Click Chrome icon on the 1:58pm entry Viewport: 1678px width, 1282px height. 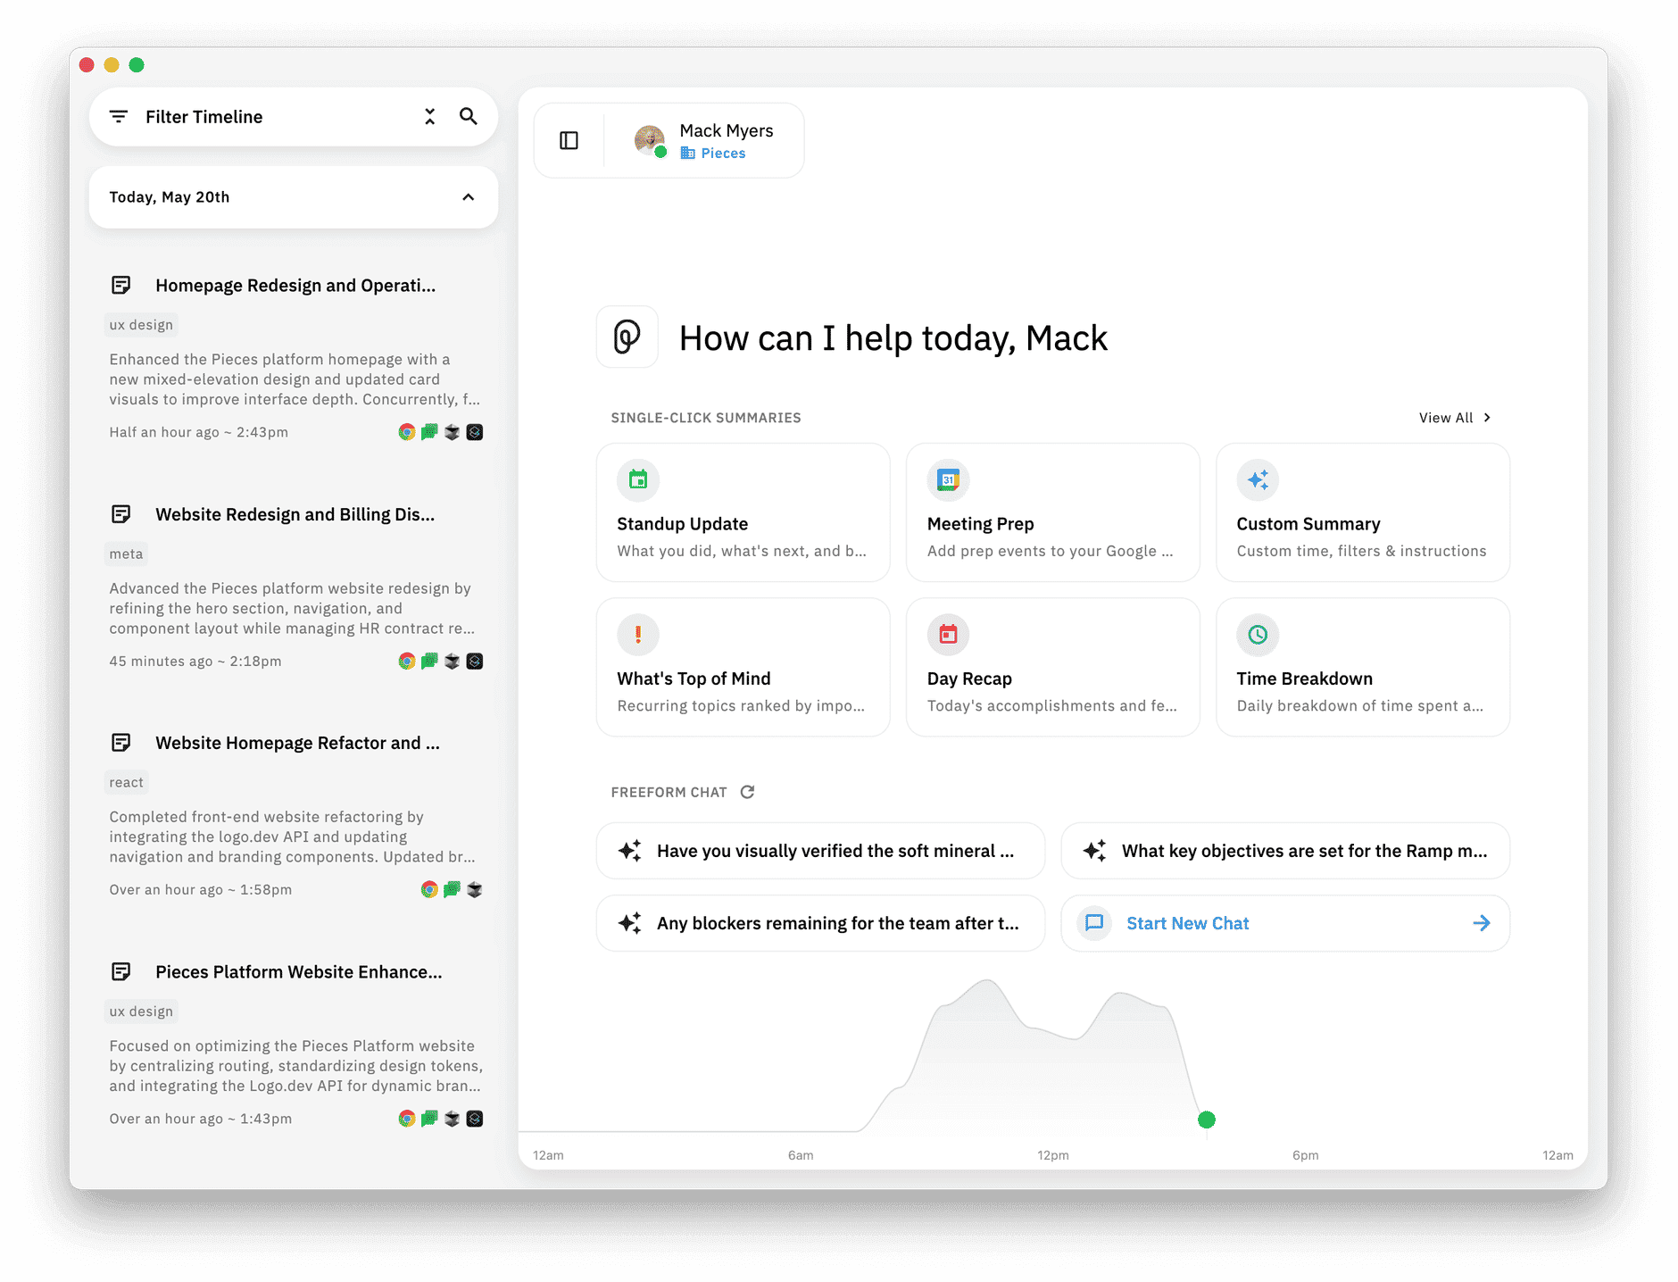429,890
